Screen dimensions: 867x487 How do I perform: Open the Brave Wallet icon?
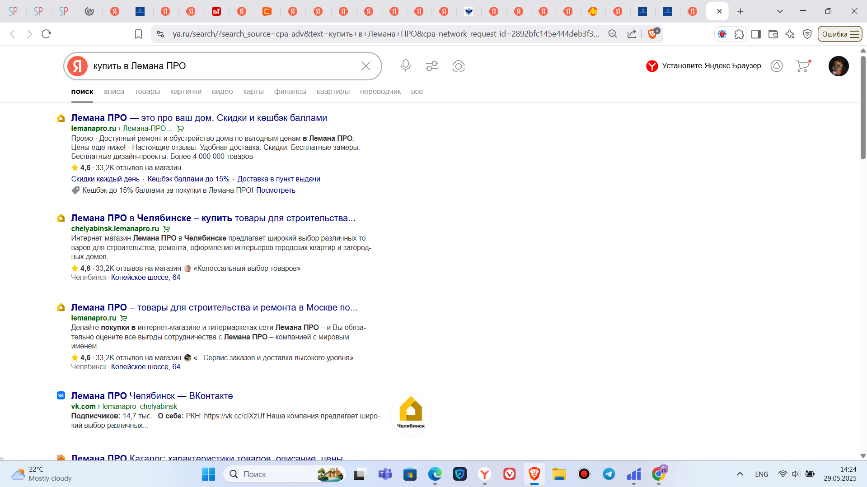(x=773, y=34)
